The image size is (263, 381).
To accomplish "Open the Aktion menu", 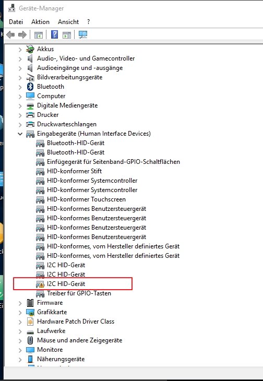I will pos(40,22).
